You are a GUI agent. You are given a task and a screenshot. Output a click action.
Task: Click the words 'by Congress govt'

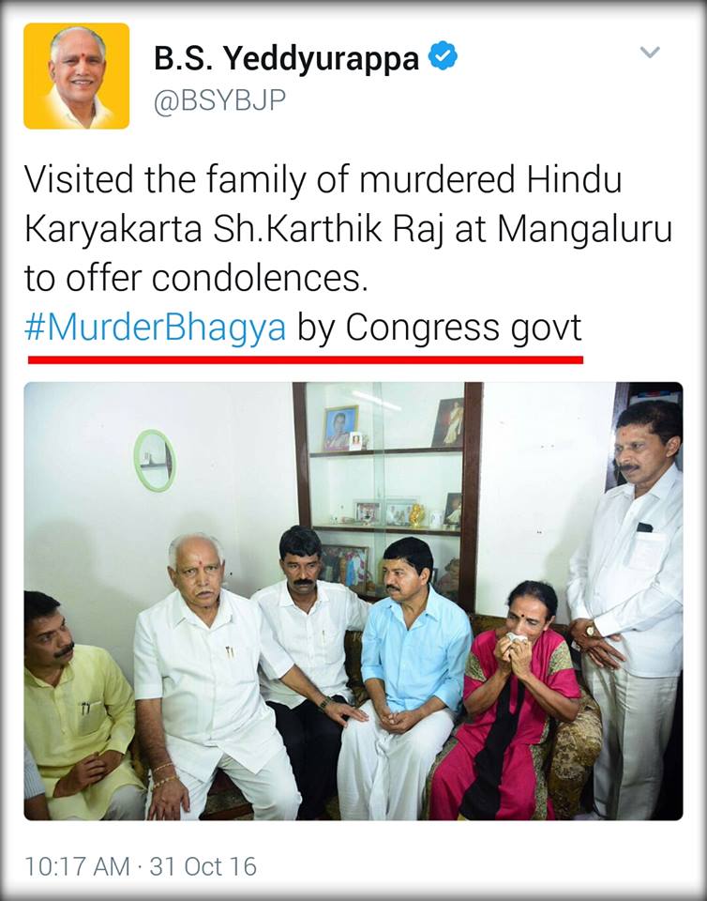pyautogui.click(x=439, y=328)
